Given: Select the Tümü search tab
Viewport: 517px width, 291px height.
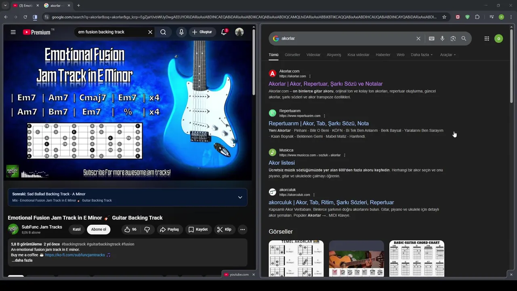Looking at the screenshot, I should [273, 55].
